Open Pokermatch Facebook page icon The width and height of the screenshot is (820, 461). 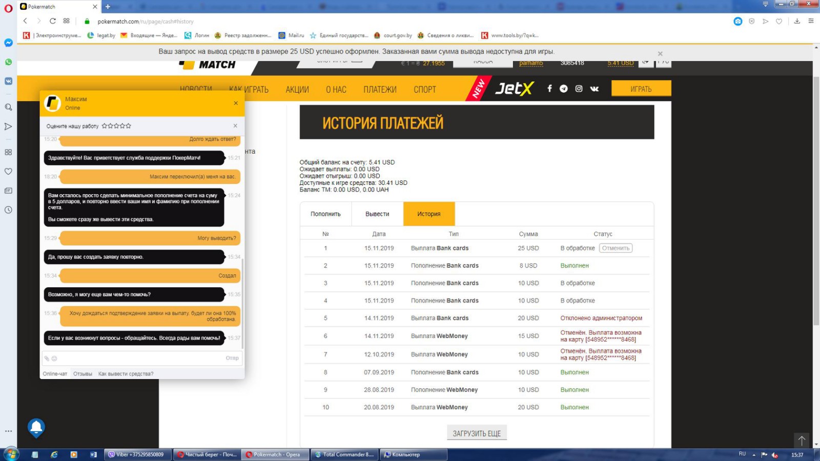click(549, 89)
